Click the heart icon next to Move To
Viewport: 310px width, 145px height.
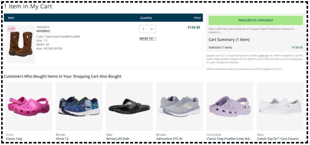pyautogui.click(x=155, y=39)
